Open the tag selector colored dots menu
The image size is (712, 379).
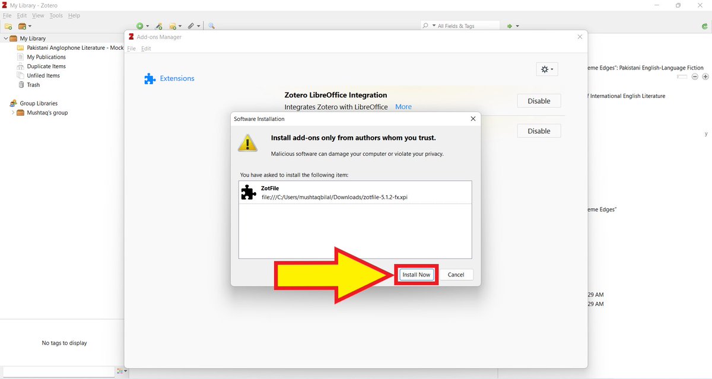click(121, 371)
